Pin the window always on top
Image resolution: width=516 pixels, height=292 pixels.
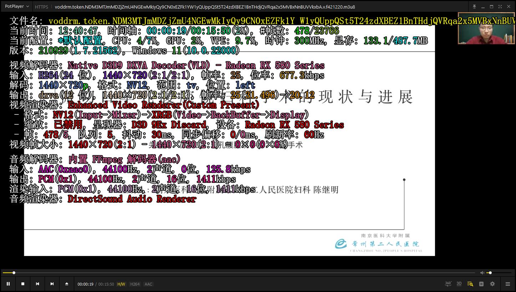[474, 6]
